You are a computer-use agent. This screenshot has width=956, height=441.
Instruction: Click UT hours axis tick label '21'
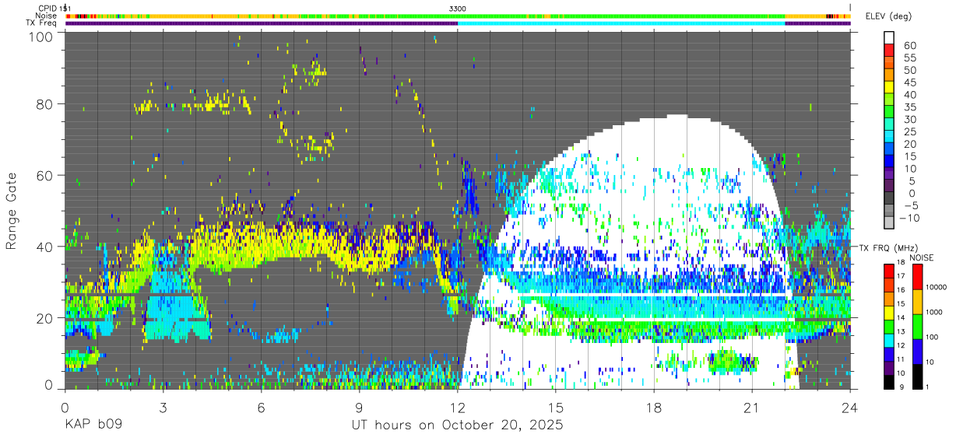tap(752, 407)
